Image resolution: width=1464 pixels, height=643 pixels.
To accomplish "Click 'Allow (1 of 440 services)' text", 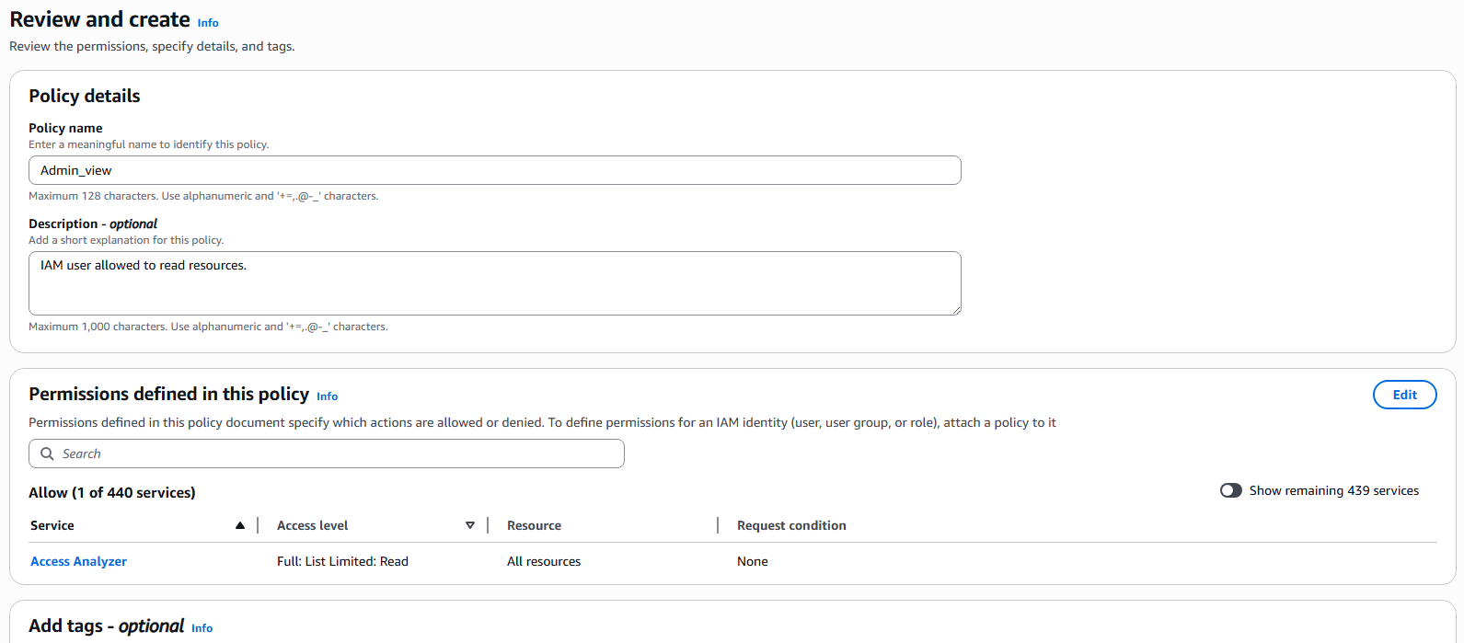I will tap(112, 492).
